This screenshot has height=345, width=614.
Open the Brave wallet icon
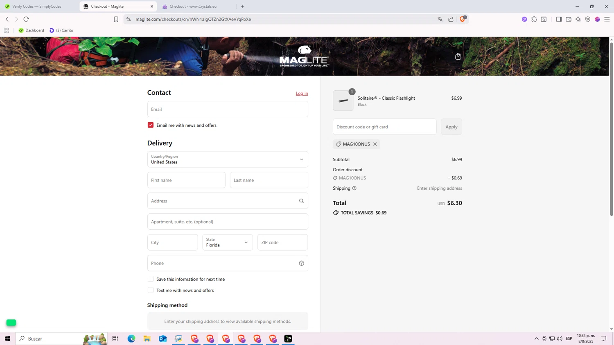tap(569, 19)
